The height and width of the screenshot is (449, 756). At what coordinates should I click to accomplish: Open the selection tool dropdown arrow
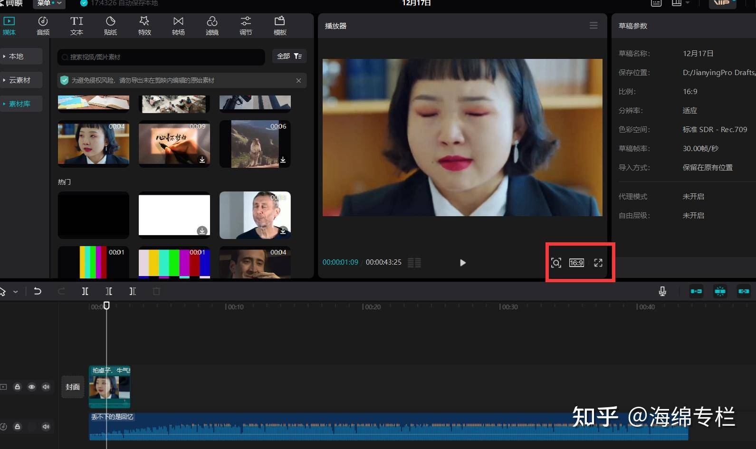tap(16, 292)
